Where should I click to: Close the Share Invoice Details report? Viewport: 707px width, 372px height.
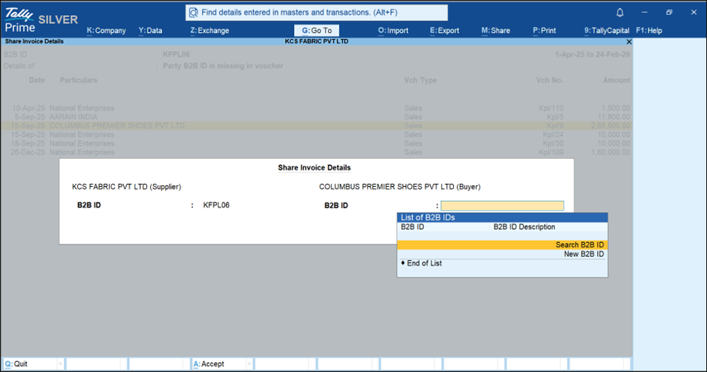(x=629, y=41)
